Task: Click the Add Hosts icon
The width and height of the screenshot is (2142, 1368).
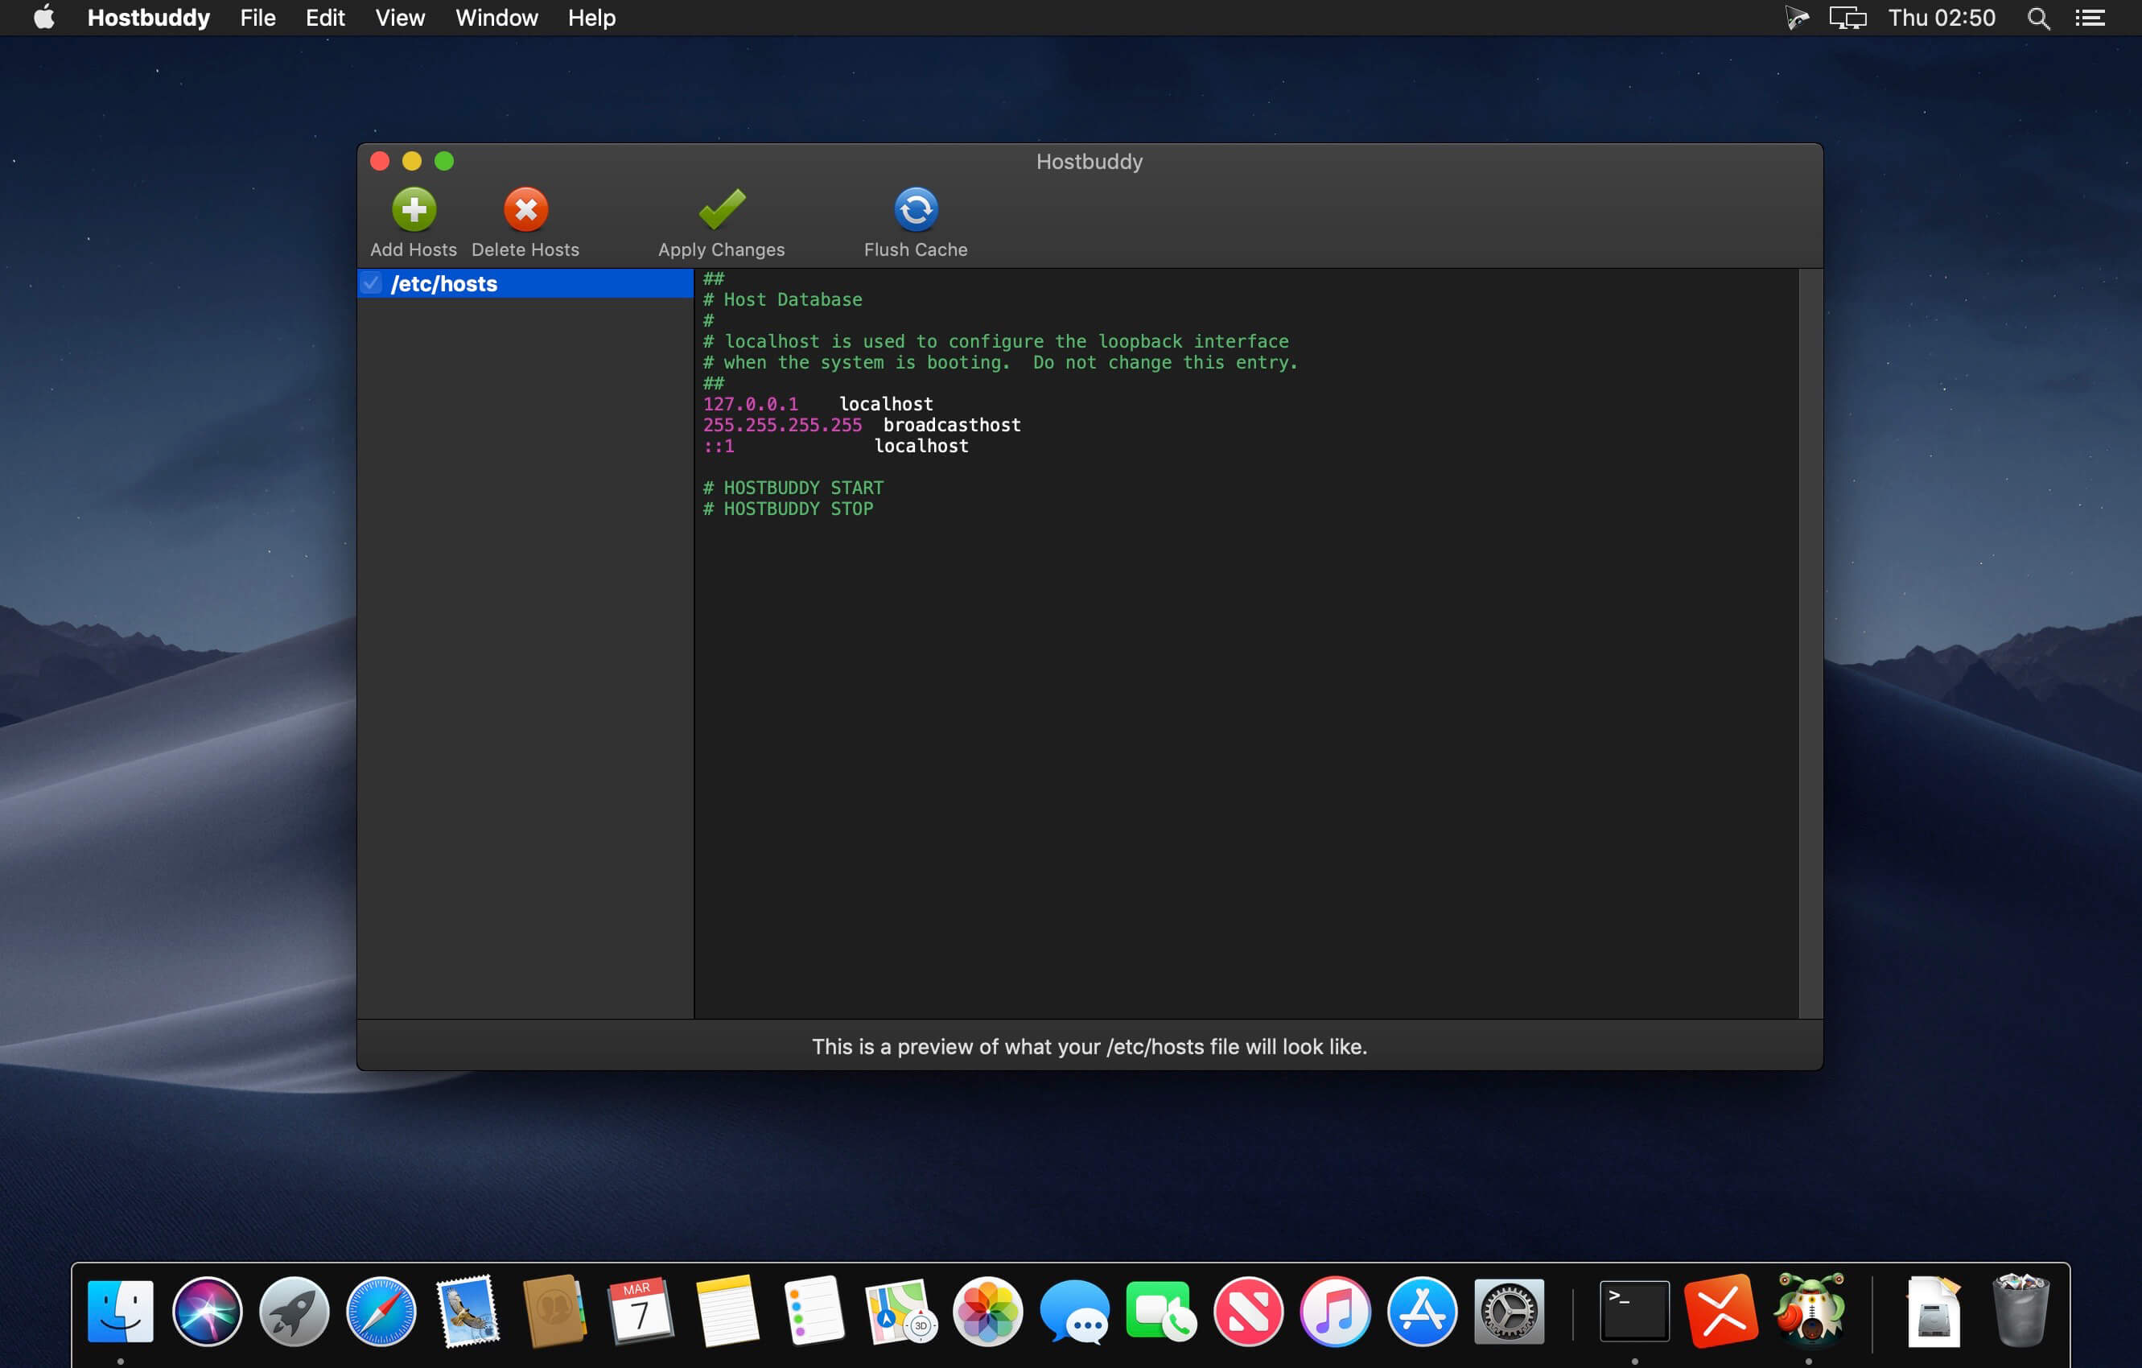Action: (414, 208)
